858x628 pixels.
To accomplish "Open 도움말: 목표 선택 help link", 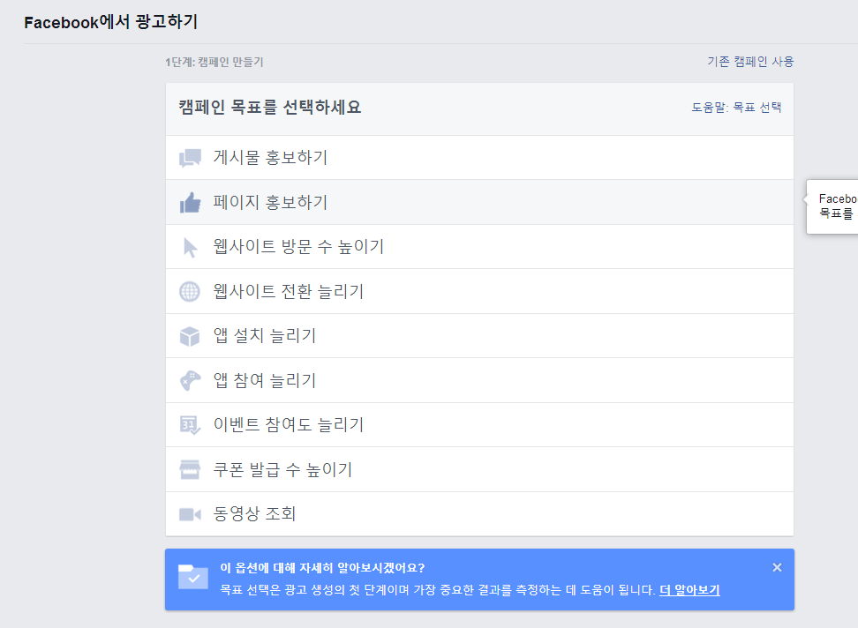I will coord(736,107).
